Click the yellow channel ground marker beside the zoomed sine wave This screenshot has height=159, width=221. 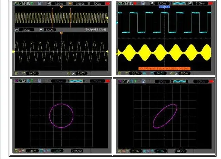pyautogui.click(x=13, y=52)
